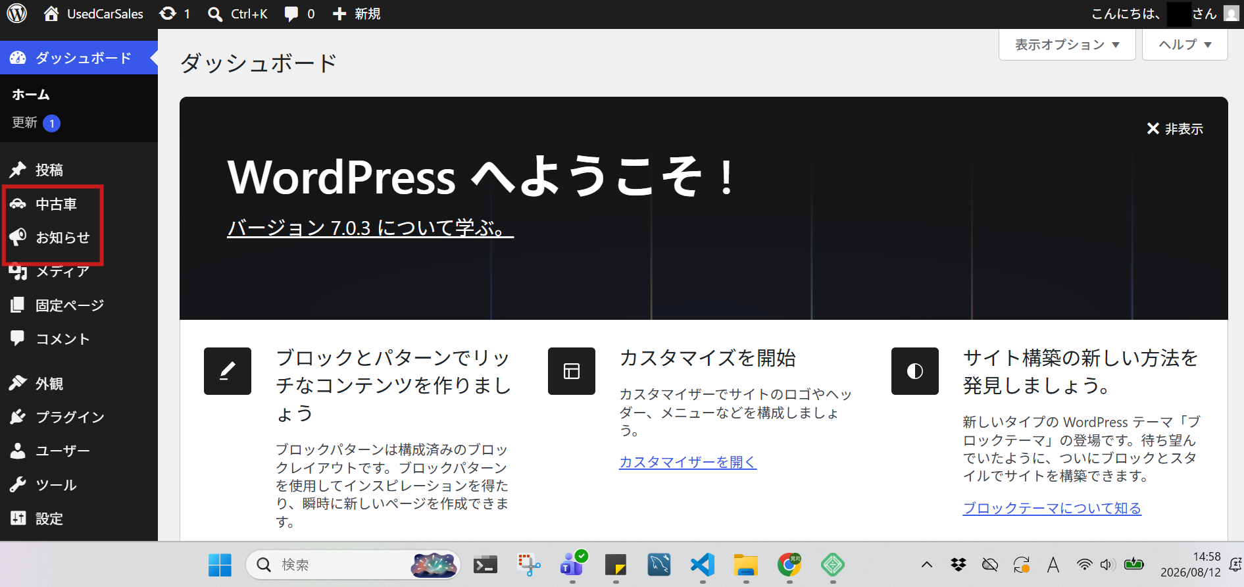
Task: Open Microsoft Teams from taskbar
Action: (x=572, y=565)
